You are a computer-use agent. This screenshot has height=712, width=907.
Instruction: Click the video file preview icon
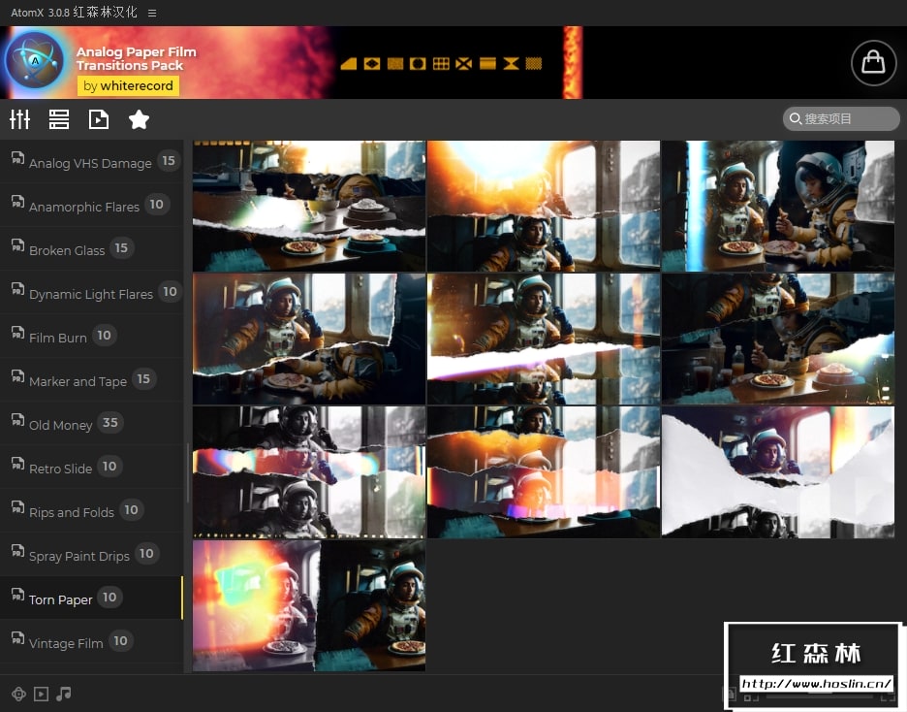(x=98, y=119)
